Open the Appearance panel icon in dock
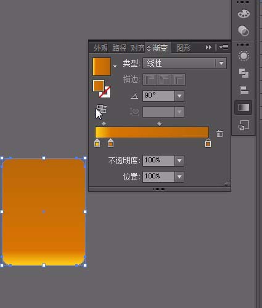262x308 pixels. coord(244,56)
